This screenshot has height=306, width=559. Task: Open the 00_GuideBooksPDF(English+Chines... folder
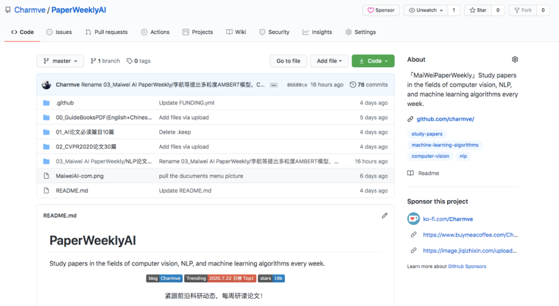[x=104, y=117]
